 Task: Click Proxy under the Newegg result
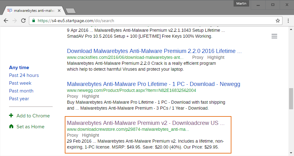click(x=73, y=97)
